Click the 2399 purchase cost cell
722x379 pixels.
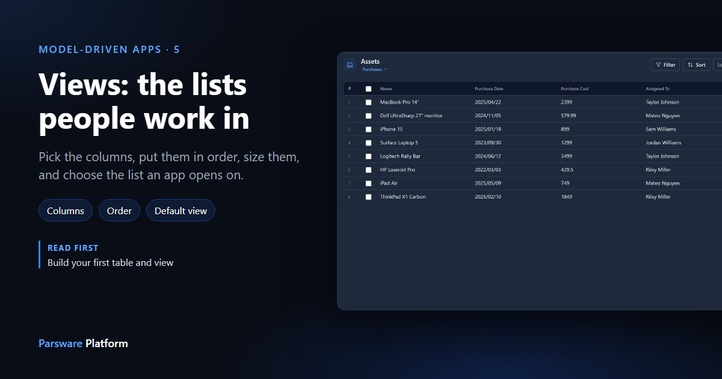coord(566,102)
